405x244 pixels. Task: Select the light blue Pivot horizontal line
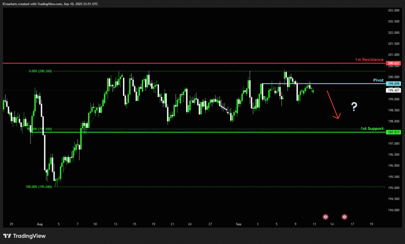point(324,84)
